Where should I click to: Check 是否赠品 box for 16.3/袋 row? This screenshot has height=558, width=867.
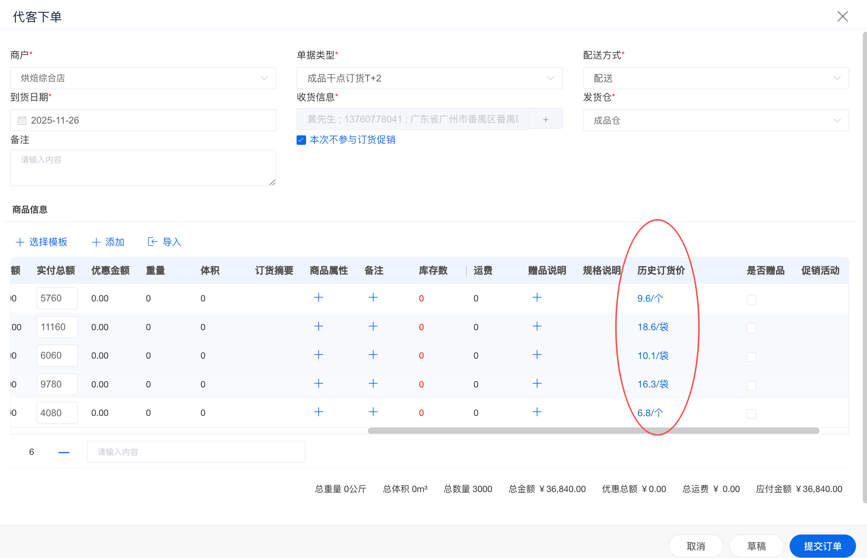pos(751,386)
